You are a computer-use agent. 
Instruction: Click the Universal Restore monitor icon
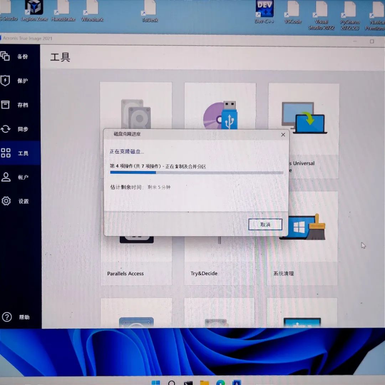(x=304, y=118)
